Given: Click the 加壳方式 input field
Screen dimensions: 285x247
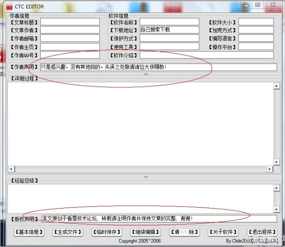Looking at the screenshot, I should [x=256, y=30].
